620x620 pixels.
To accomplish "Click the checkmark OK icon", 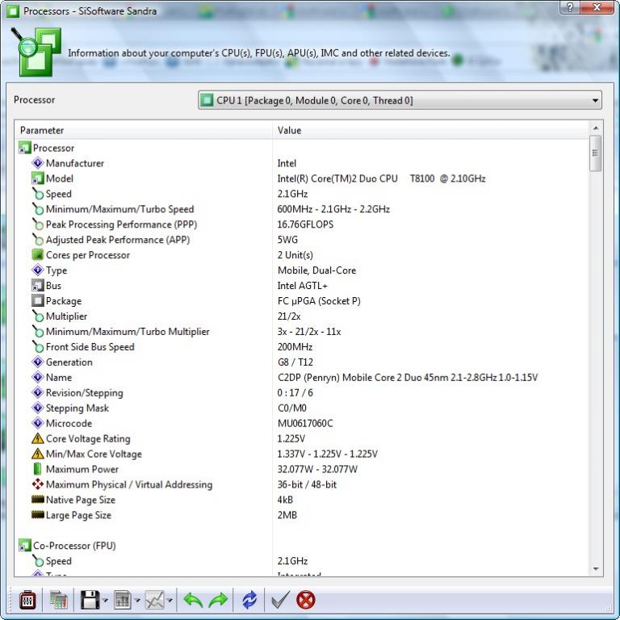I will pos(280,601).
